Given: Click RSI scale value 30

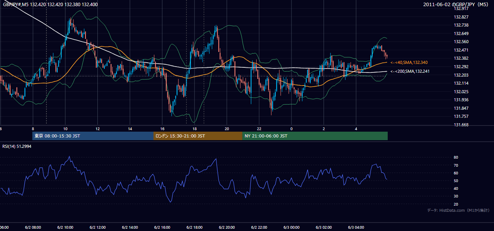Looking at the screenshot, I should click(456, 196).
